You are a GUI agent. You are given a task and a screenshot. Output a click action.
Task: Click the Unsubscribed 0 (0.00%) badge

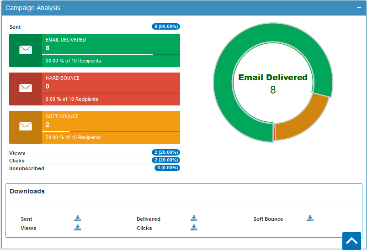[x=167, y=168]
